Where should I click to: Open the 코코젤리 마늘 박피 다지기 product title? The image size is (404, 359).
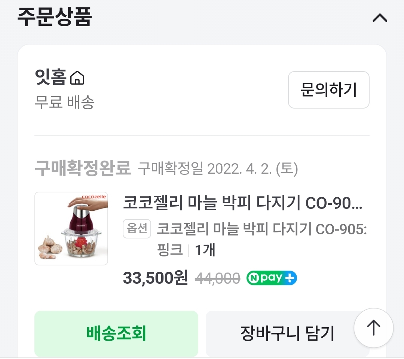(x=243, y=203)
